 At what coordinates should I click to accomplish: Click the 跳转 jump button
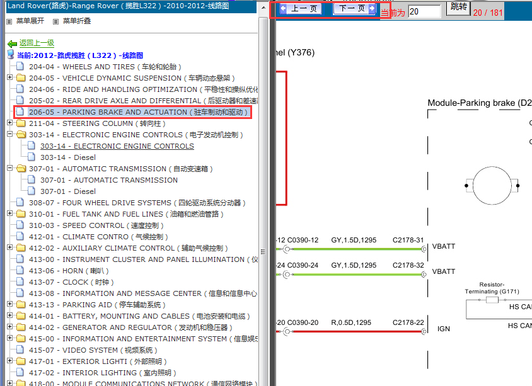[458, 7]
